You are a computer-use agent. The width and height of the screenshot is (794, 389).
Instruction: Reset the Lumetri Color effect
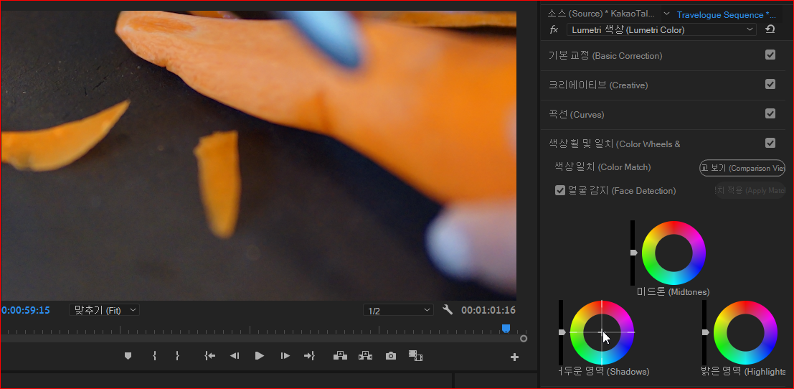coord(770,29)
